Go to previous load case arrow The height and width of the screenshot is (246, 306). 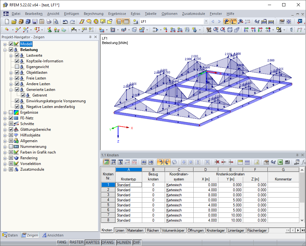[213, 22]
